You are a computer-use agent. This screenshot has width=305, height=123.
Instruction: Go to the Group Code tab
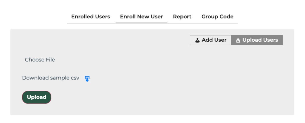[217, 17]
